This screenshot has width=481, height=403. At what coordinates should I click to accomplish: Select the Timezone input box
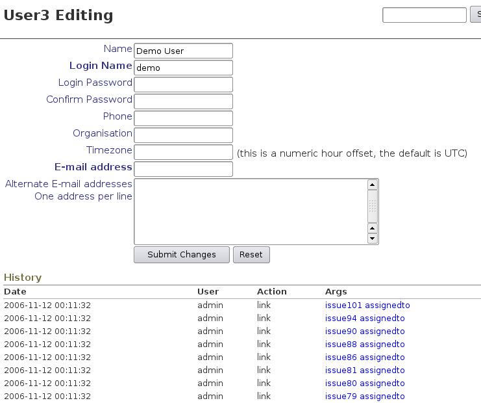coord(183,152)
